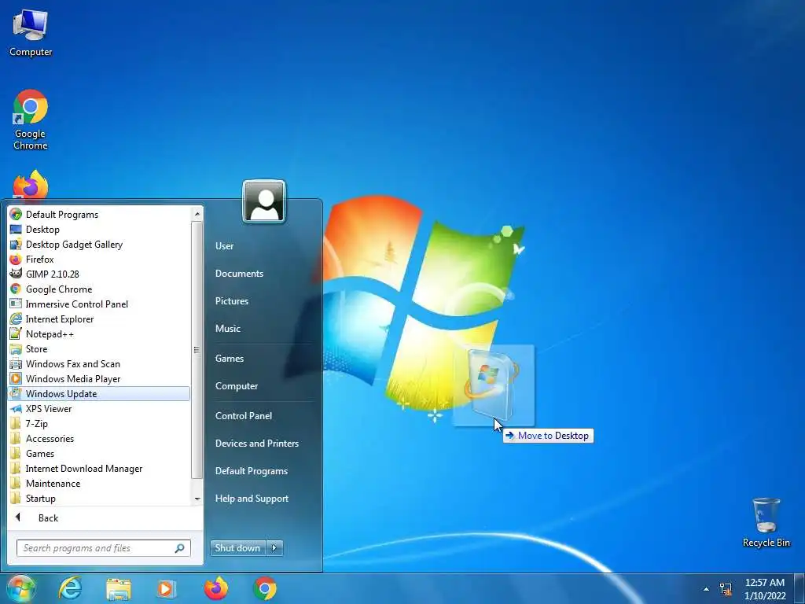Open the Store icon entry

[x=16, y=348]
